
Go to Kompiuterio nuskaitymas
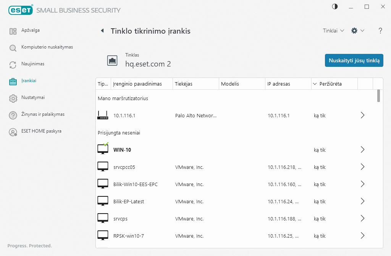47,47
